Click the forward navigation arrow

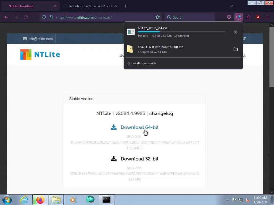click(16, 17)
